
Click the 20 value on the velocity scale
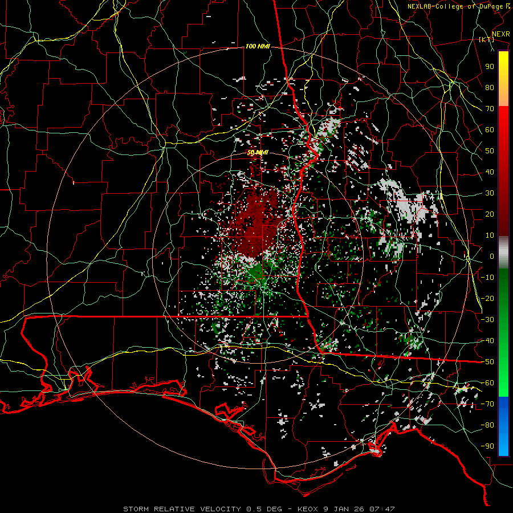[x=490, y=214]
